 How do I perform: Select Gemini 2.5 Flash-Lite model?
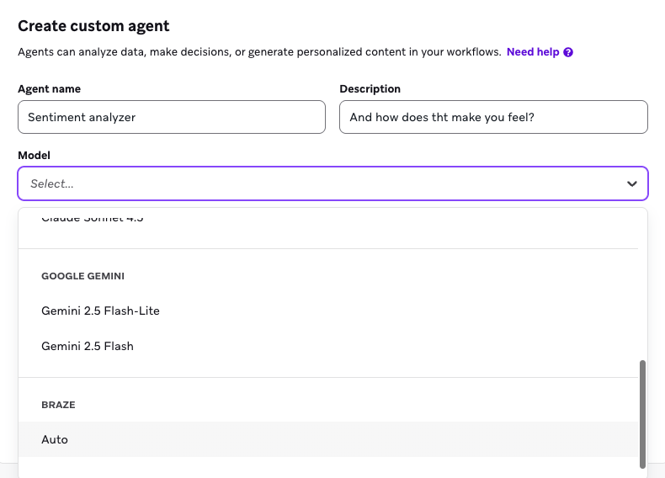100,311
